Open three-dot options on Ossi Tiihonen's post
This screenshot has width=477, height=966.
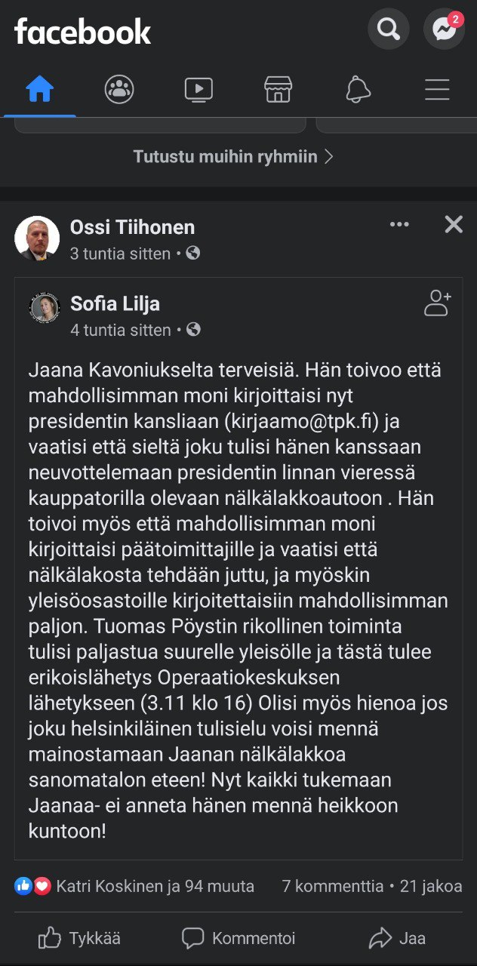[399, 225]
